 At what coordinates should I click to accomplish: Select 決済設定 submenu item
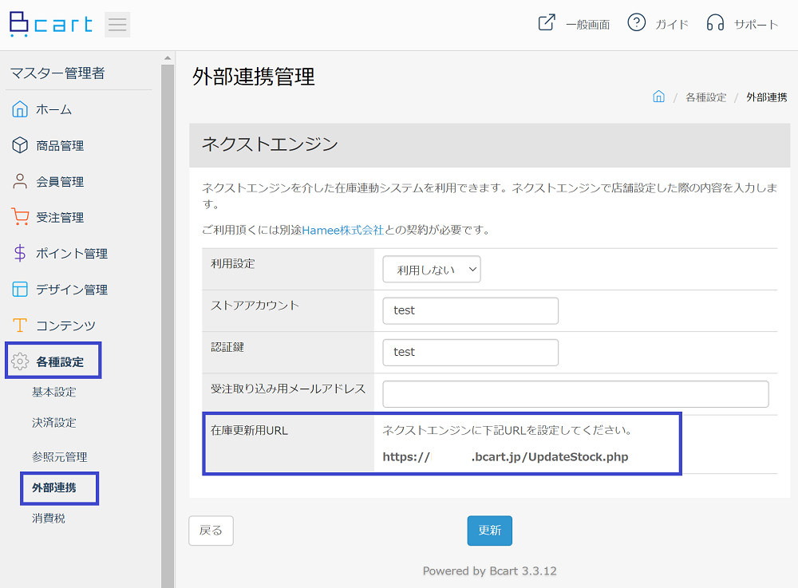(x=54, y=423)
